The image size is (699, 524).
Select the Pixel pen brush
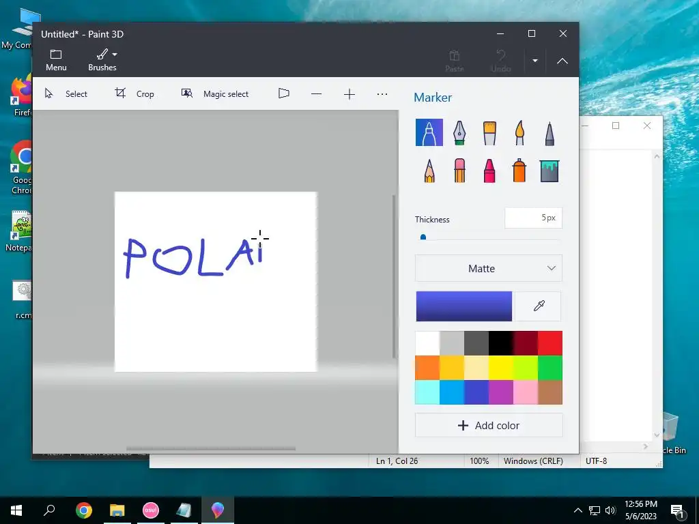click(550, 133)
